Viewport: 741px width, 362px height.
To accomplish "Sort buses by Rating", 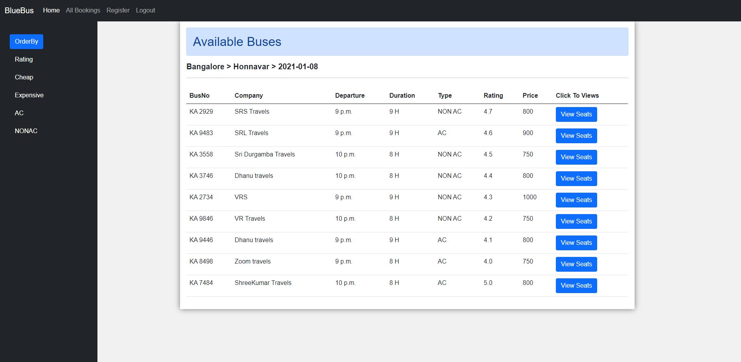I will (24, 59).
